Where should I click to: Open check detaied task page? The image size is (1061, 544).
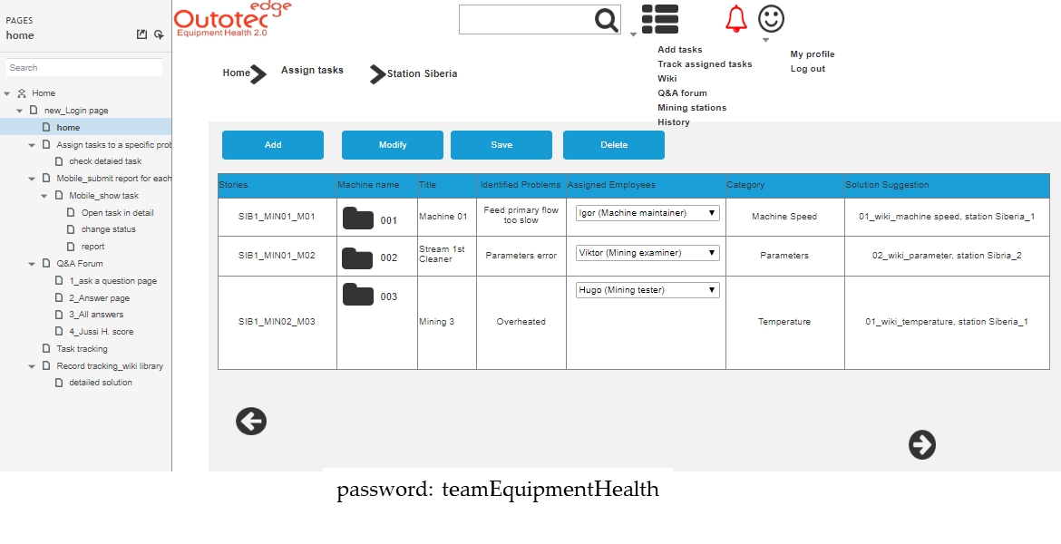pos(105,161)
